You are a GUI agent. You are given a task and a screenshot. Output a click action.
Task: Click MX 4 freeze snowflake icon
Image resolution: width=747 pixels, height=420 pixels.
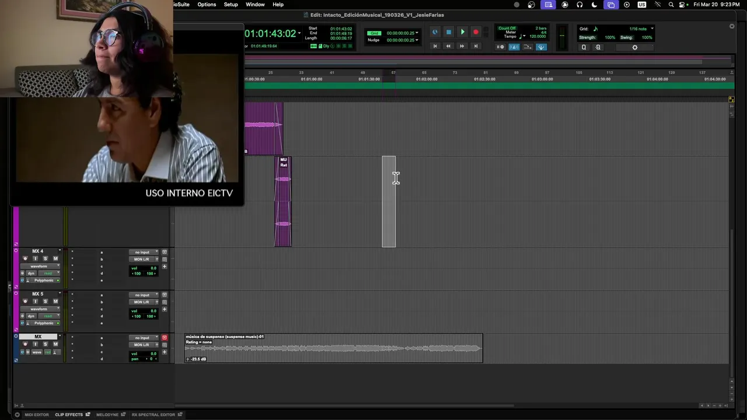(23, 273)
